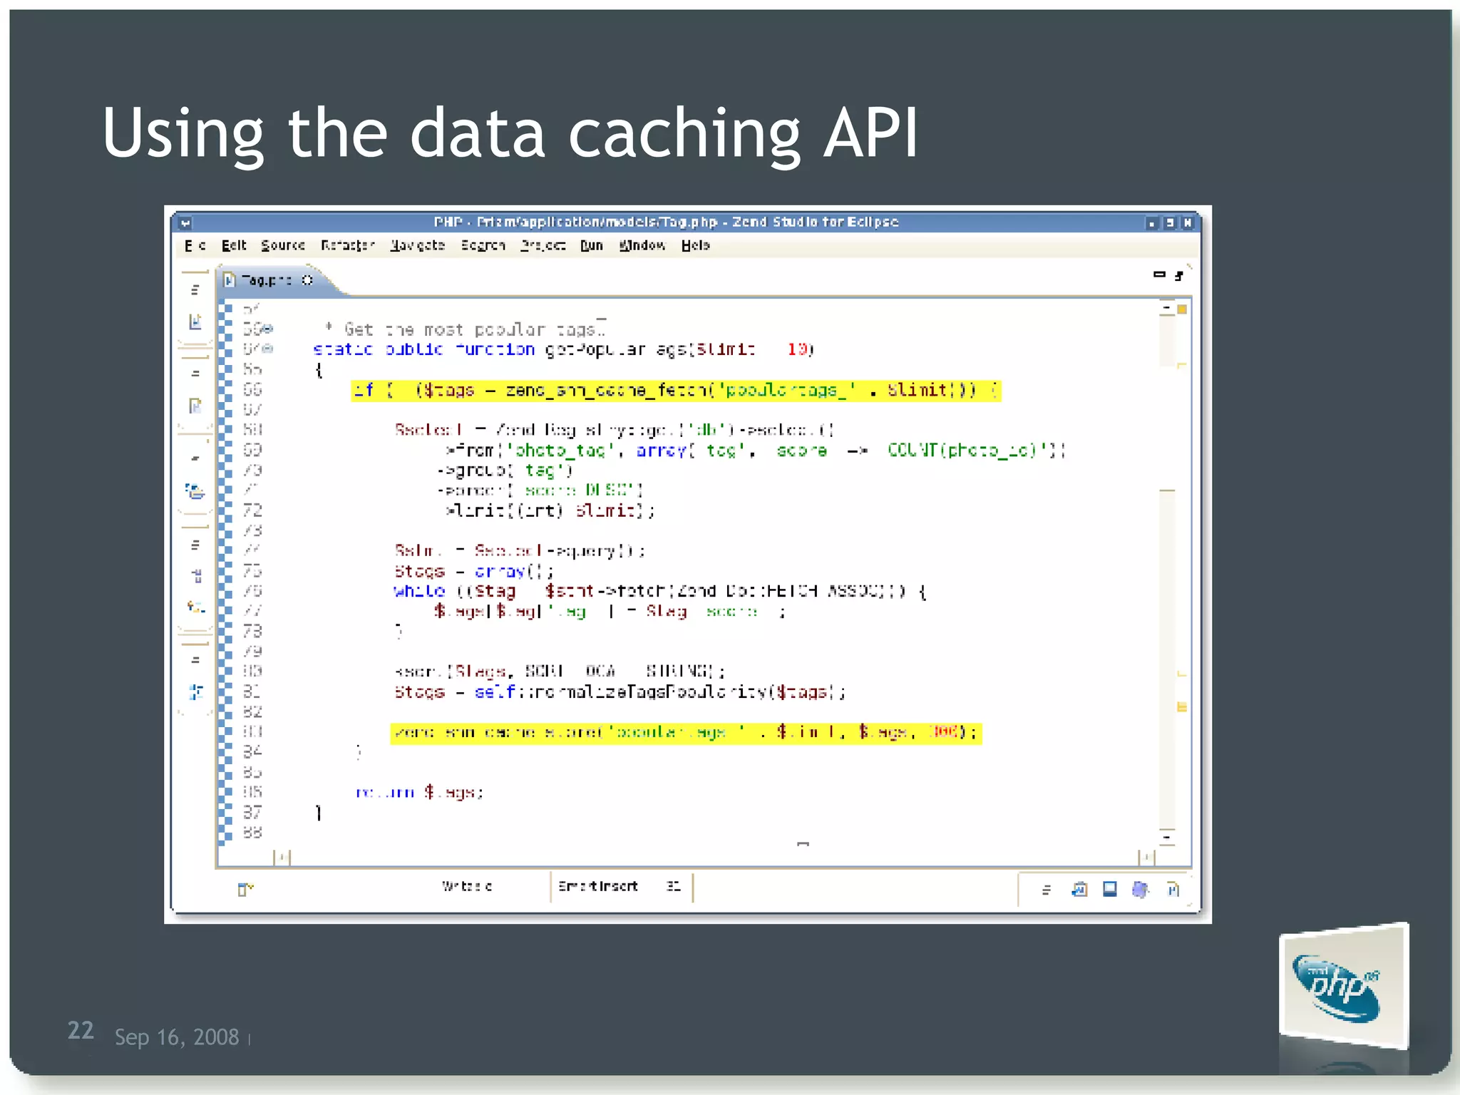
Task: Click the Smart Insert status bar field
Action: pyautogui.click(x=597, y=886)
